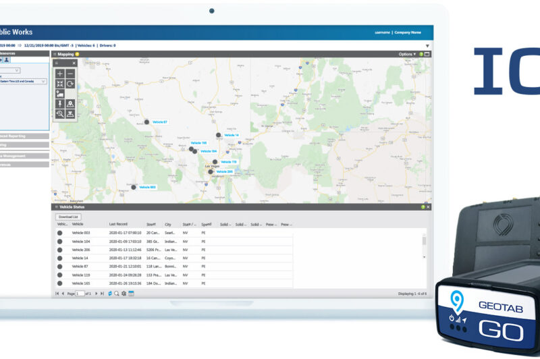This screenshot has width=540, height=359.
Task: Expand the bottom collapsed sidebar section
Action: [x=24, y=165]
